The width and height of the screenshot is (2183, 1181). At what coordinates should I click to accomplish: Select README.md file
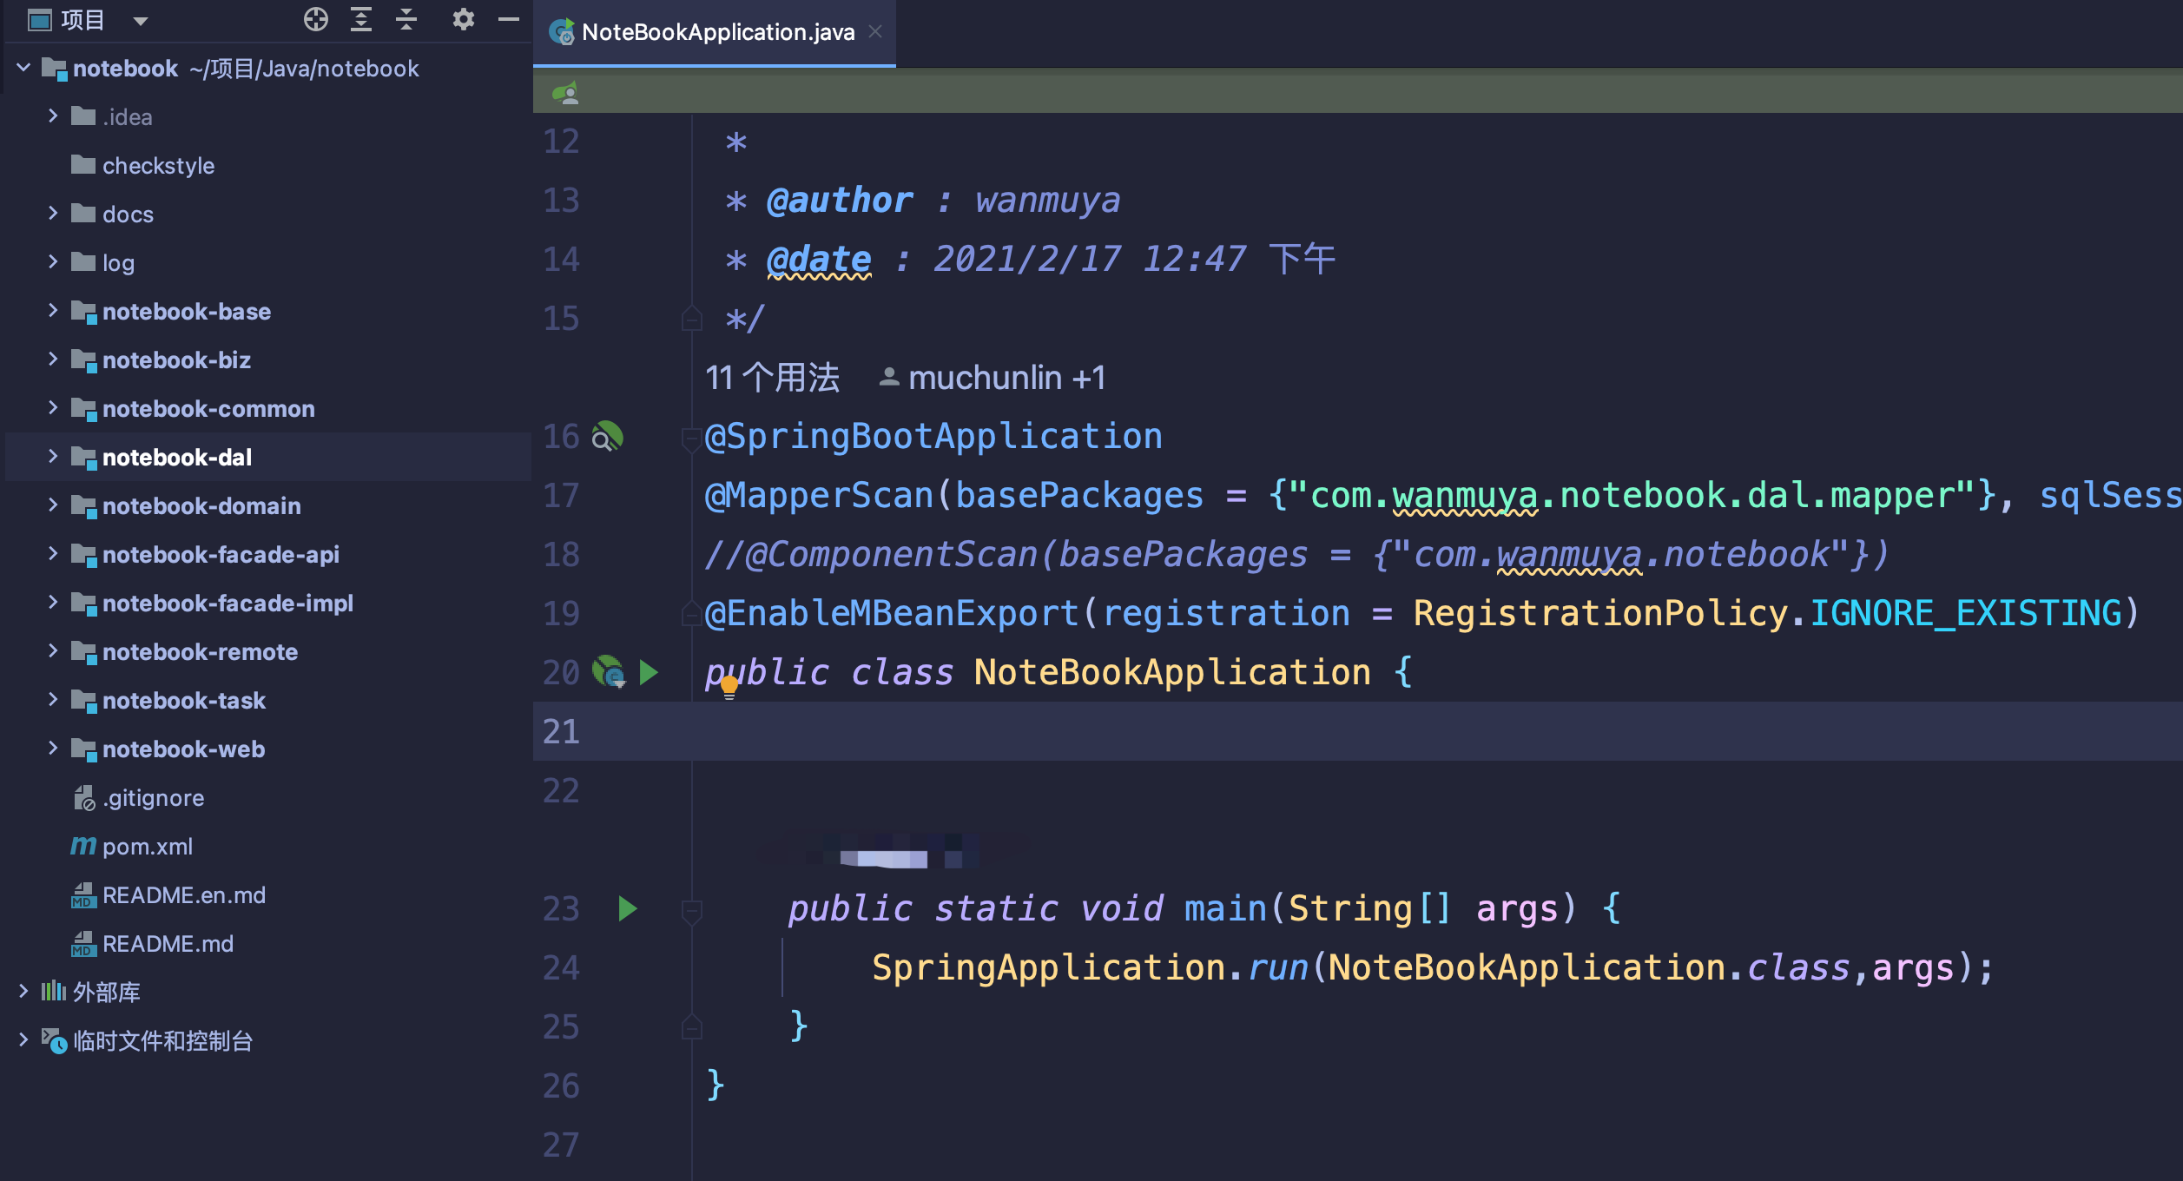168,943
